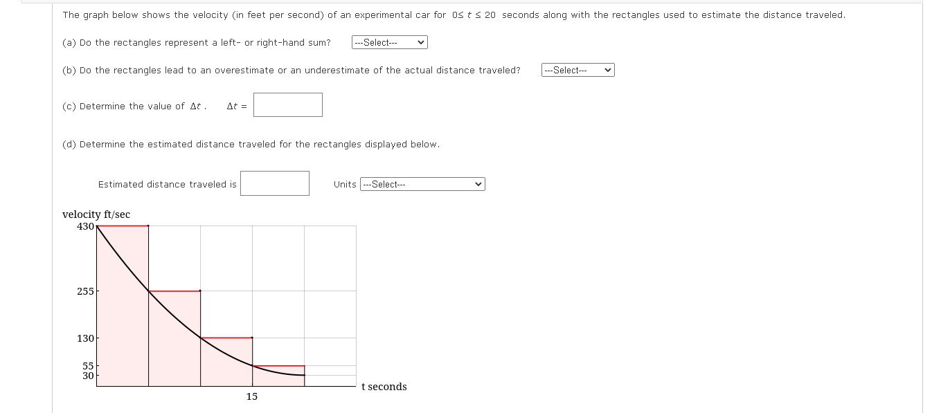This screenshot has height=413, width=932.
Task: Click the t seconds axis label
Action: coord(384,387)
